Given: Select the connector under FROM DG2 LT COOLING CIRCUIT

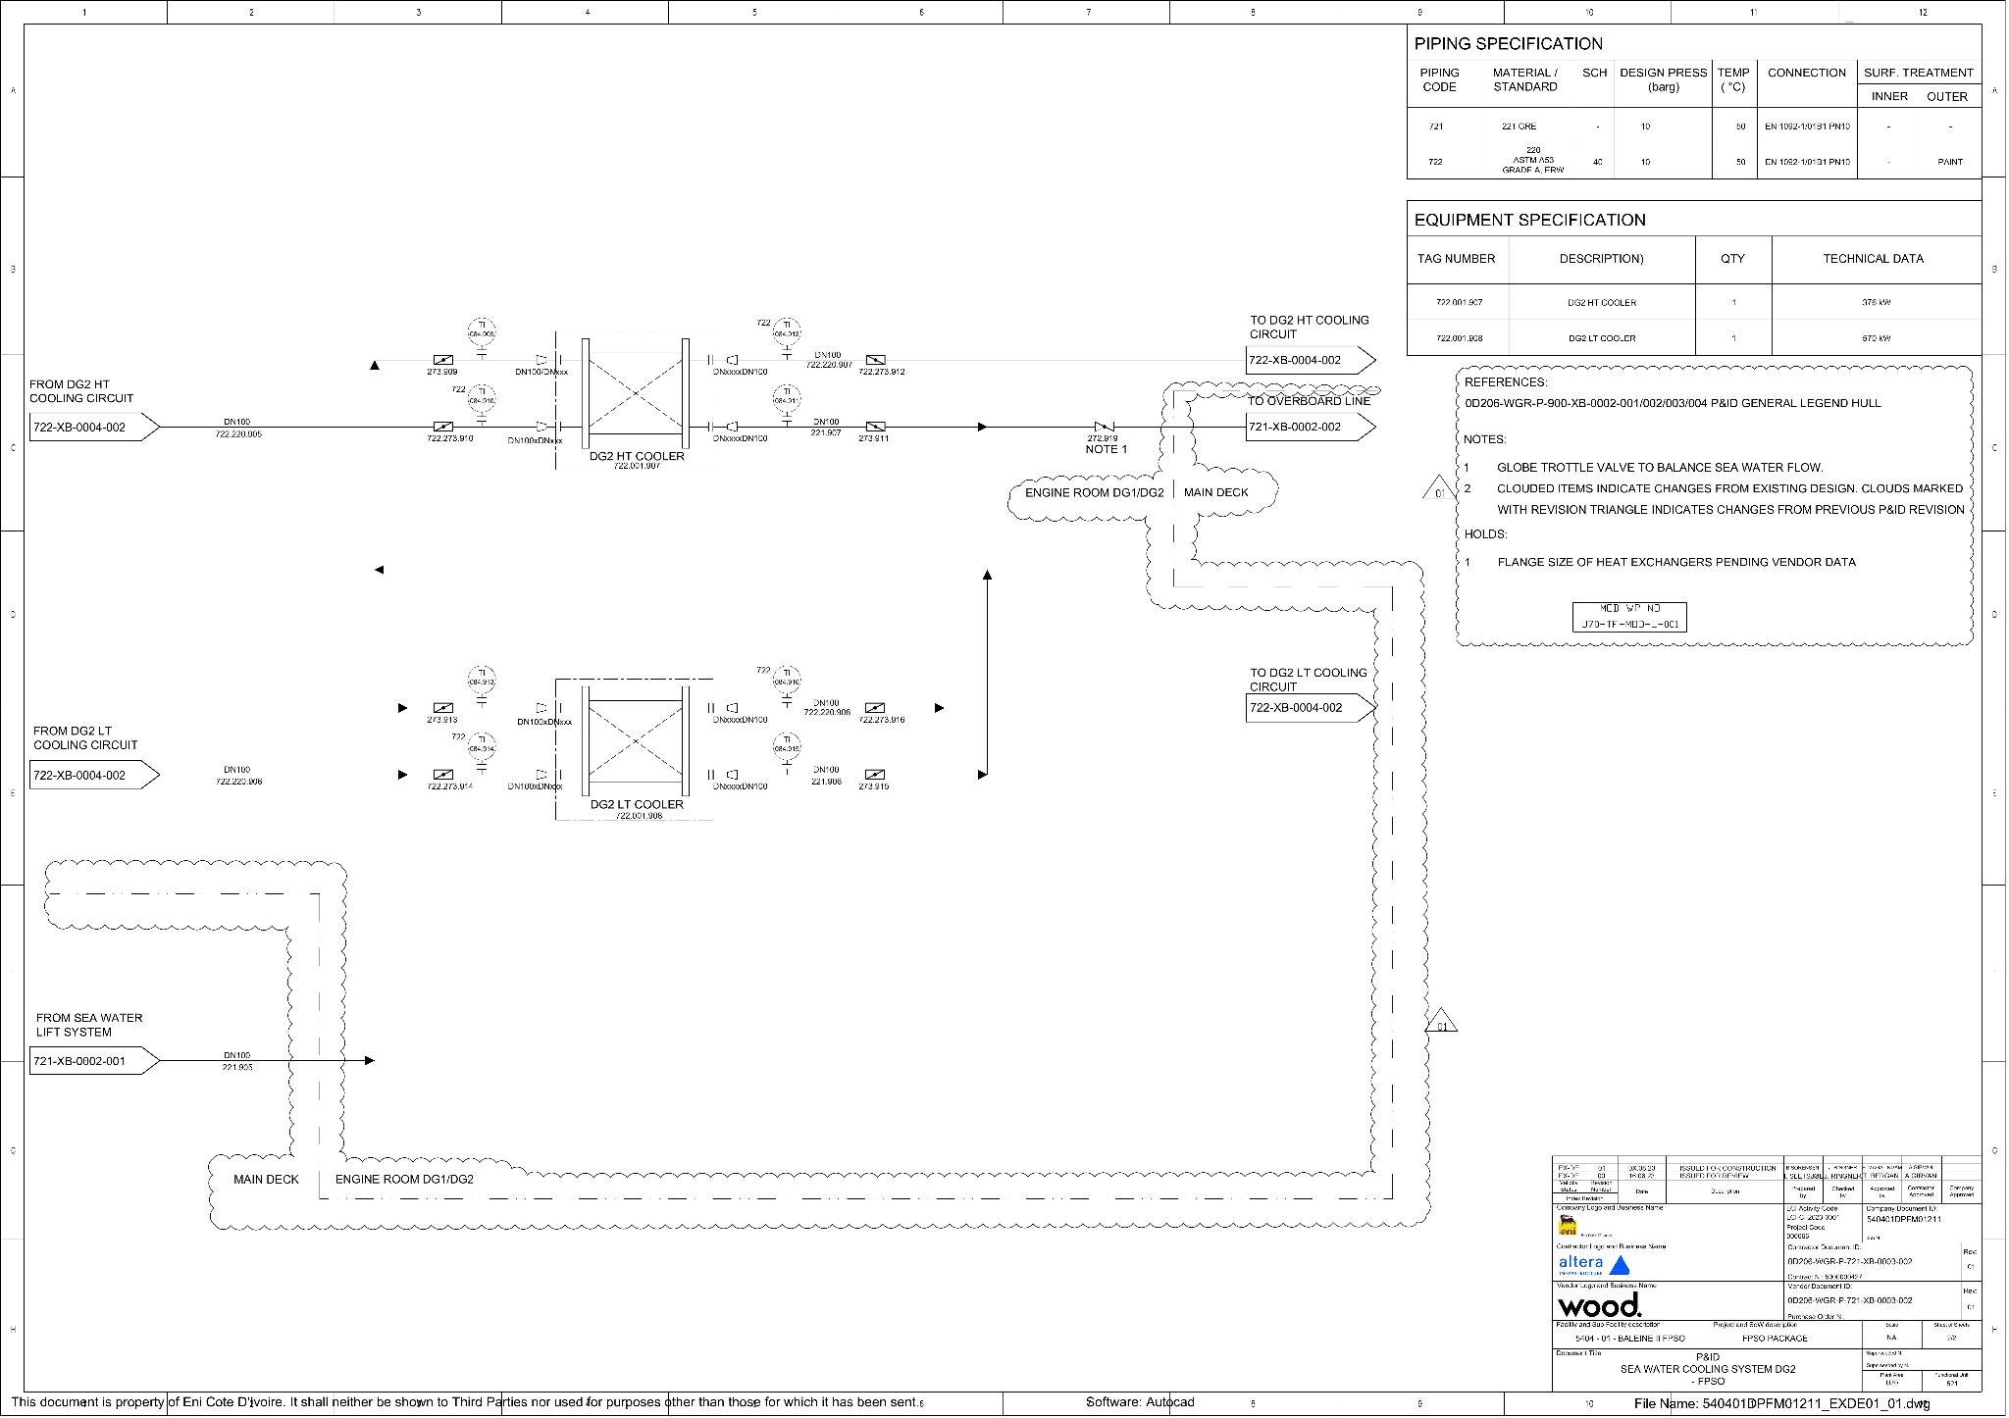Looking at the screenshot, I should tap(94, 775).
